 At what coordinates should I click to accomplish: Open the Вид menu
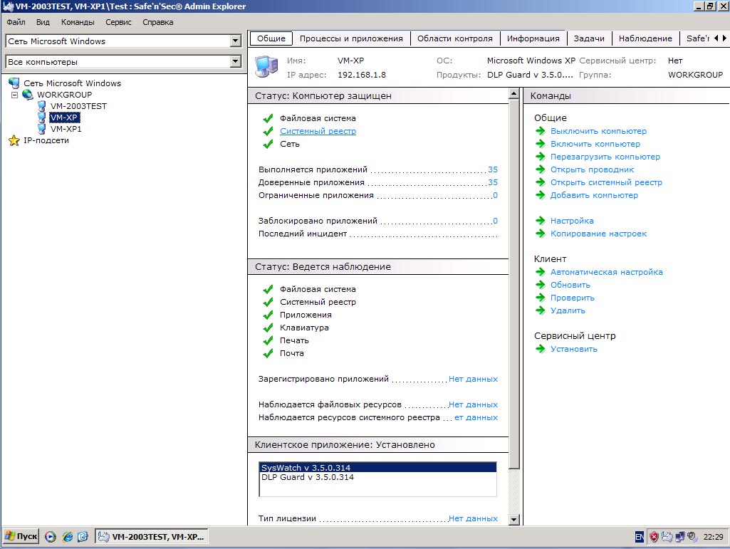click(x=43, y=22)
